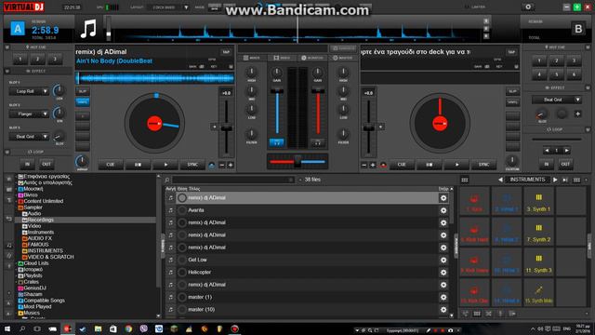Toggle the blue headphone cue button under left fader
595x335 pixels.
click(277, 142)
